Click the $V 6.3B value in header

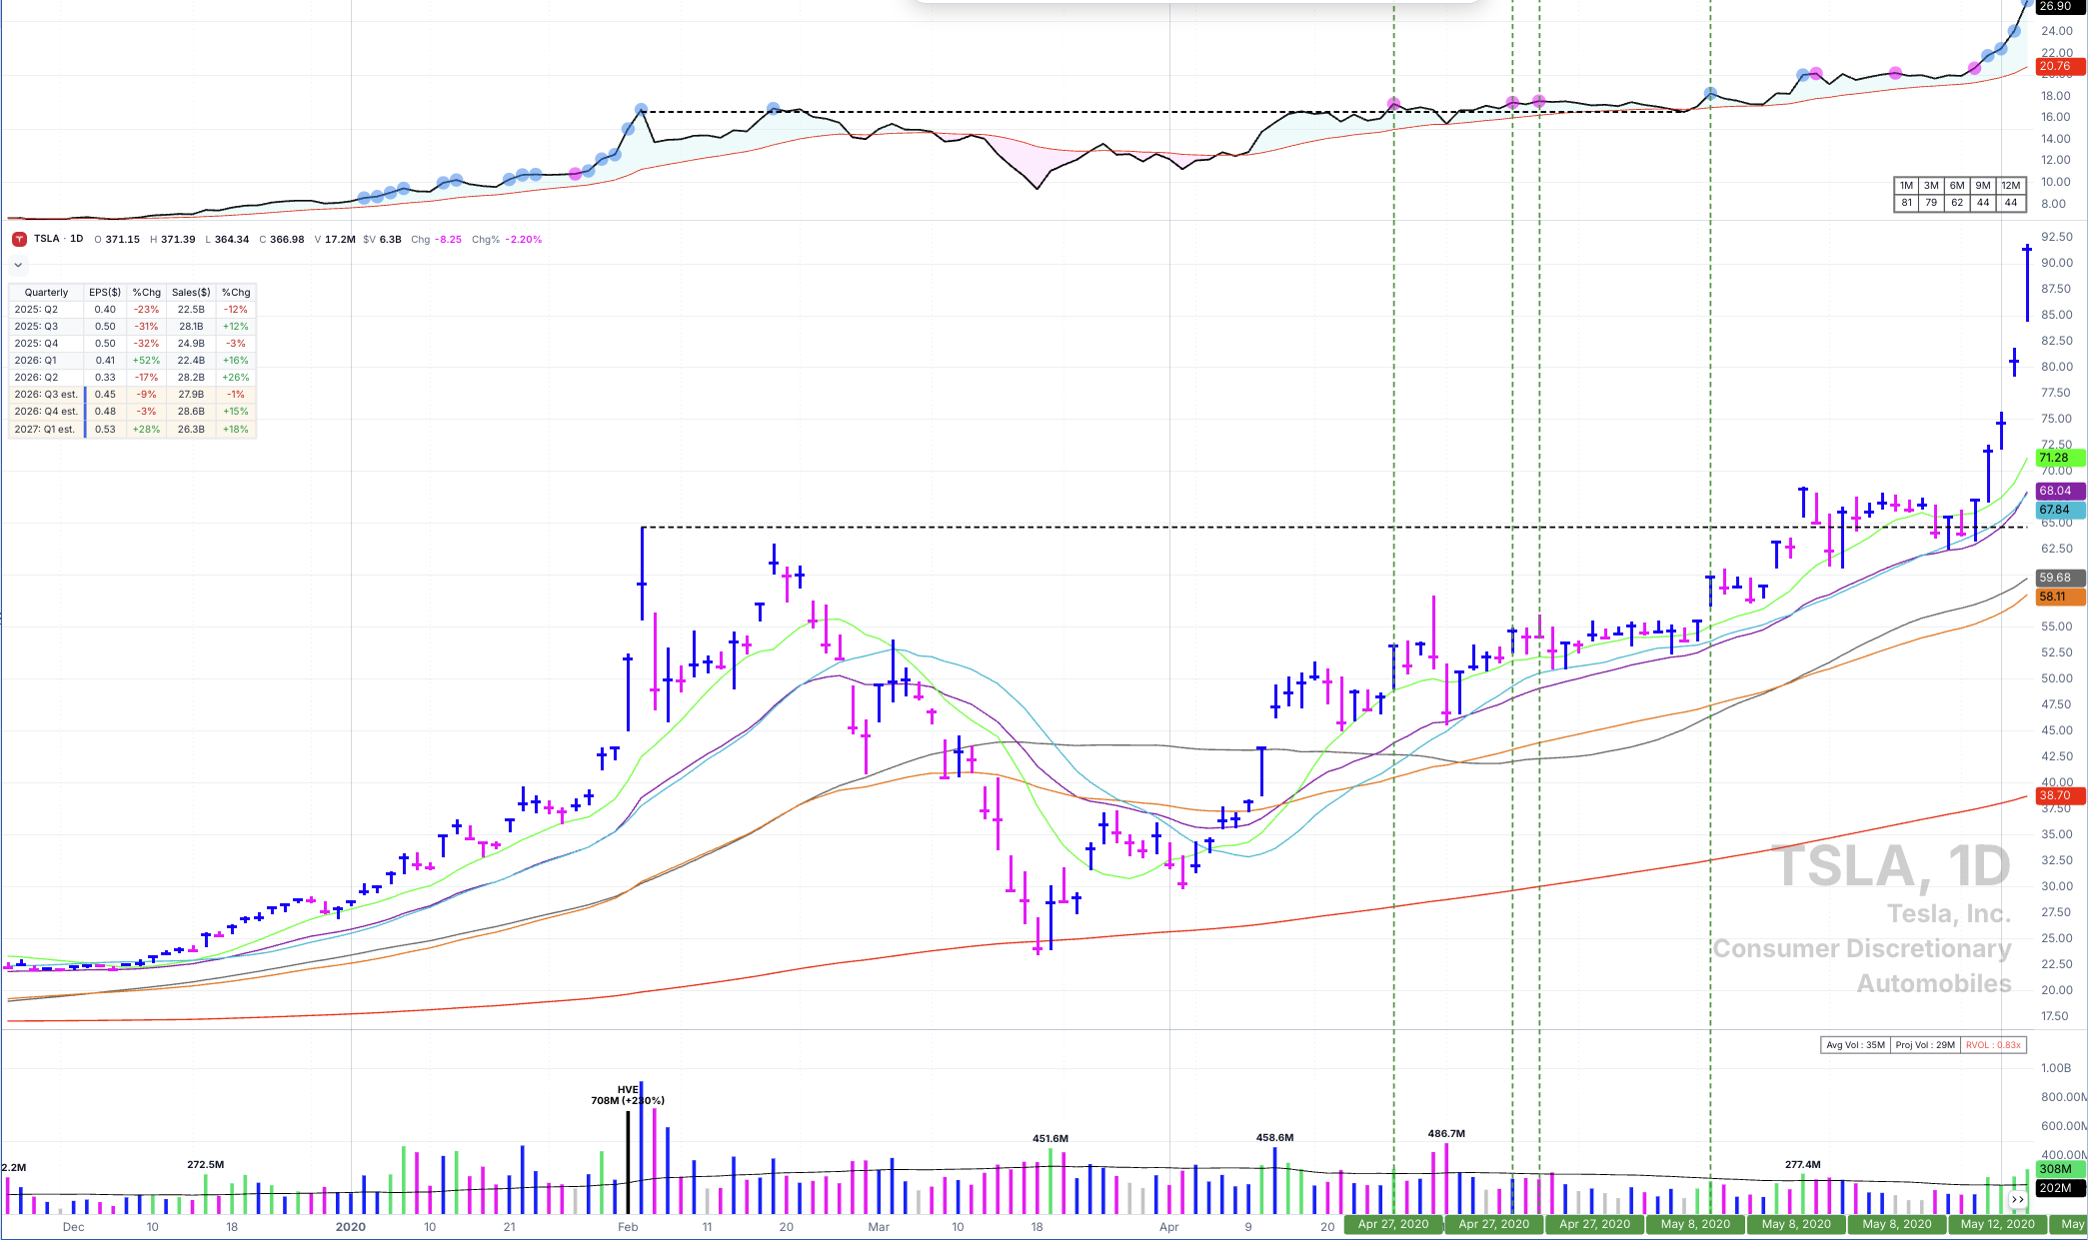click(382, 240)
